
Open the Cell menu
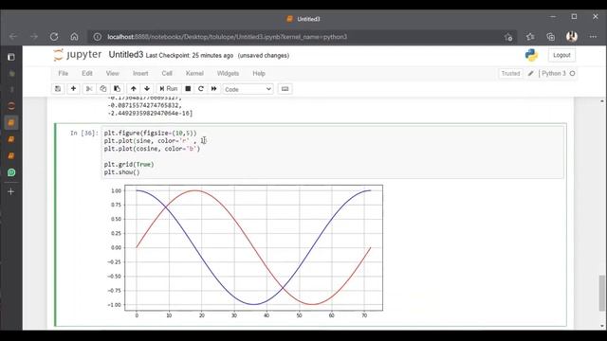coord(167,74)
